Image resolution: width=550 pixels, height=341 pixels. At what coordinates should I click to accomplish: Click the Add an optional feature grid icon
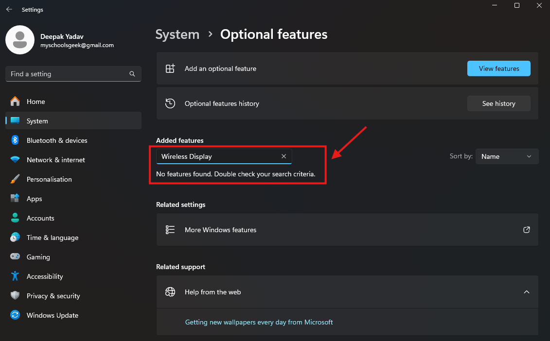170,68
